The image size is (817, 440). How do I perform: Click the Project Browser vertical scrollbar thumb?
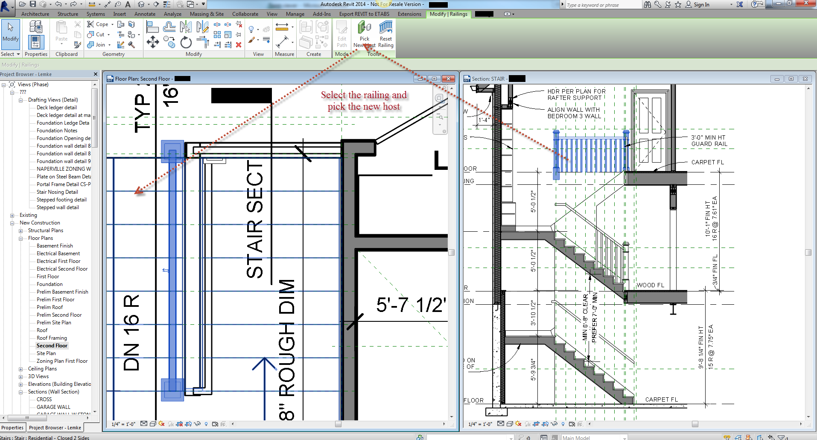coord(95,118)
